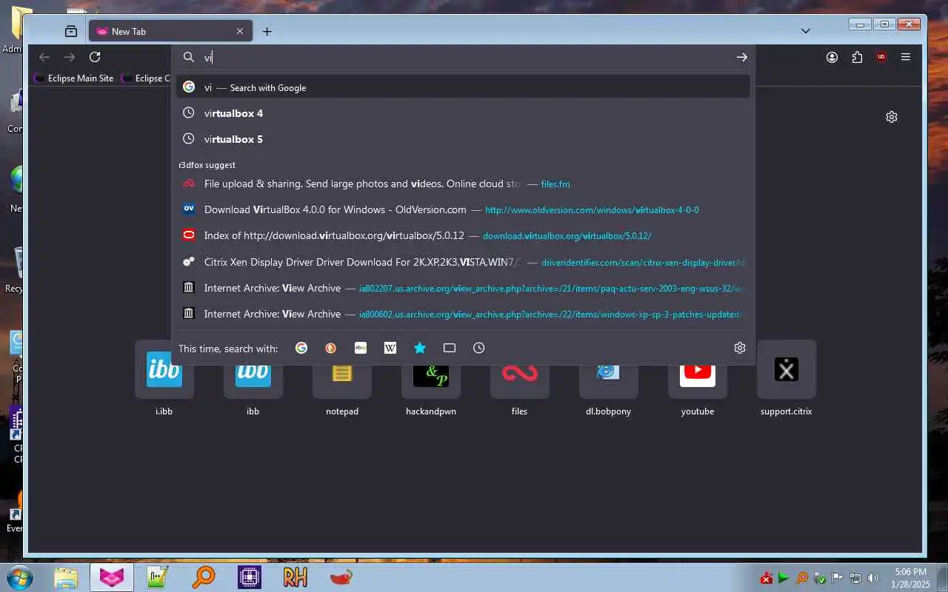The height and width of the screenshot is (592, 948).
Task: Open the extensions puzzle icon
Action: pyautogui.click(x=857, y=57)
